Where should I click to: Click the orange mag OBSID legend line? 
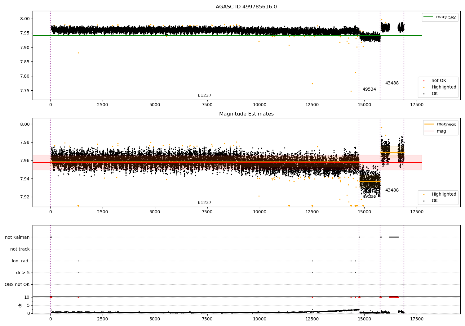429,124
